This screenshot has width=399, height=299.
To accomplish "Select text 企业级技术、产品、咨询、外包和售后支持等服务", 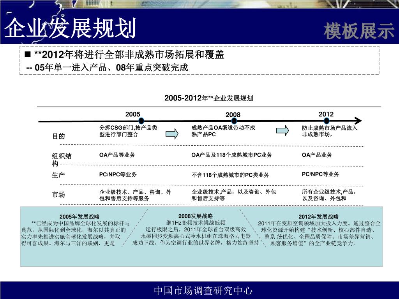I will pyautogui.click(x=135, y=195).
